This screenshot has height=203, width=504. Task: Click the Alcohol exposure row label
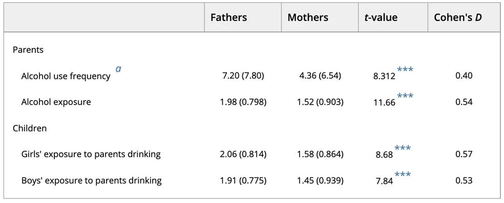[56, 102]
